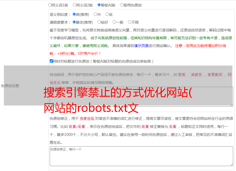Image resolution: width=236 pixels, height=171 pixels.
Task: Uncheck 同时对标题进行伪原创 checkbox
Action: click(x=51, y=61)
